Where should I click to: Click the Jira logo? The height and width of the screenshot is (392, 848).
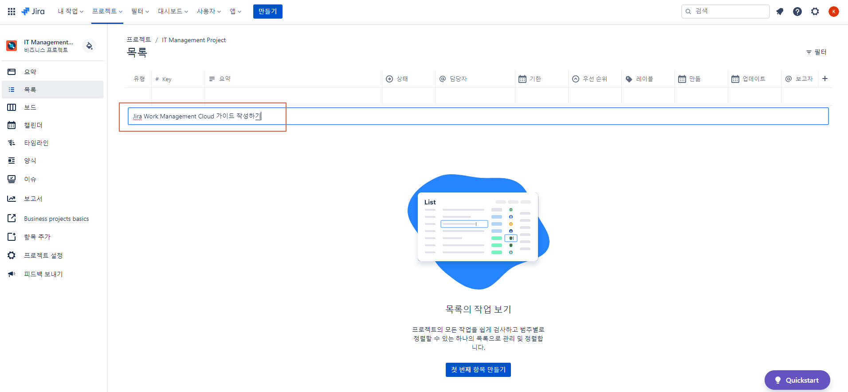click(x=33, y=12)
